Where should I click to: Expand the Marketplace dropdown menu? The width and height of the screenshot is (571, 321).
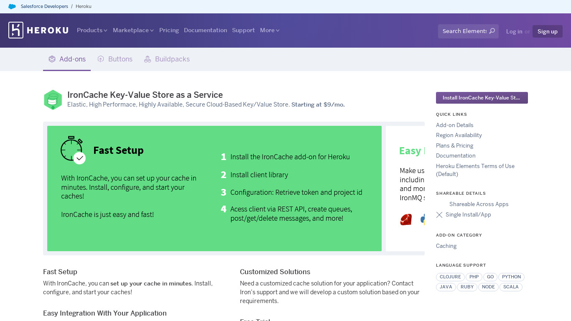(x=133, y=30)
